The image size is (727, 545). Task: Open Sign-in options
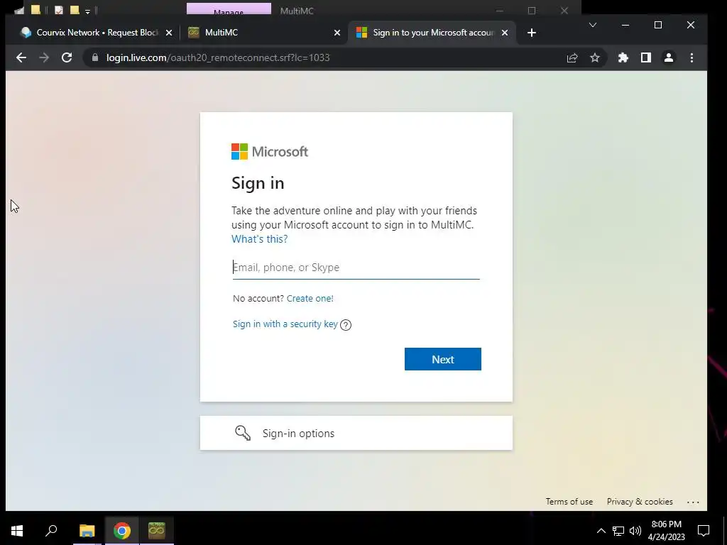(356, 433)
